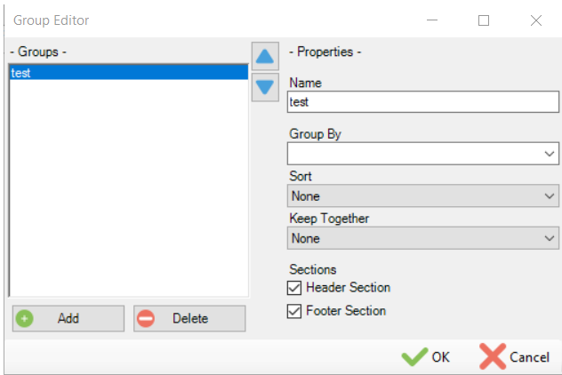Click the green checkmark OK icon
This screenshot has width=562, height=375.
click(x=413, y=357)
